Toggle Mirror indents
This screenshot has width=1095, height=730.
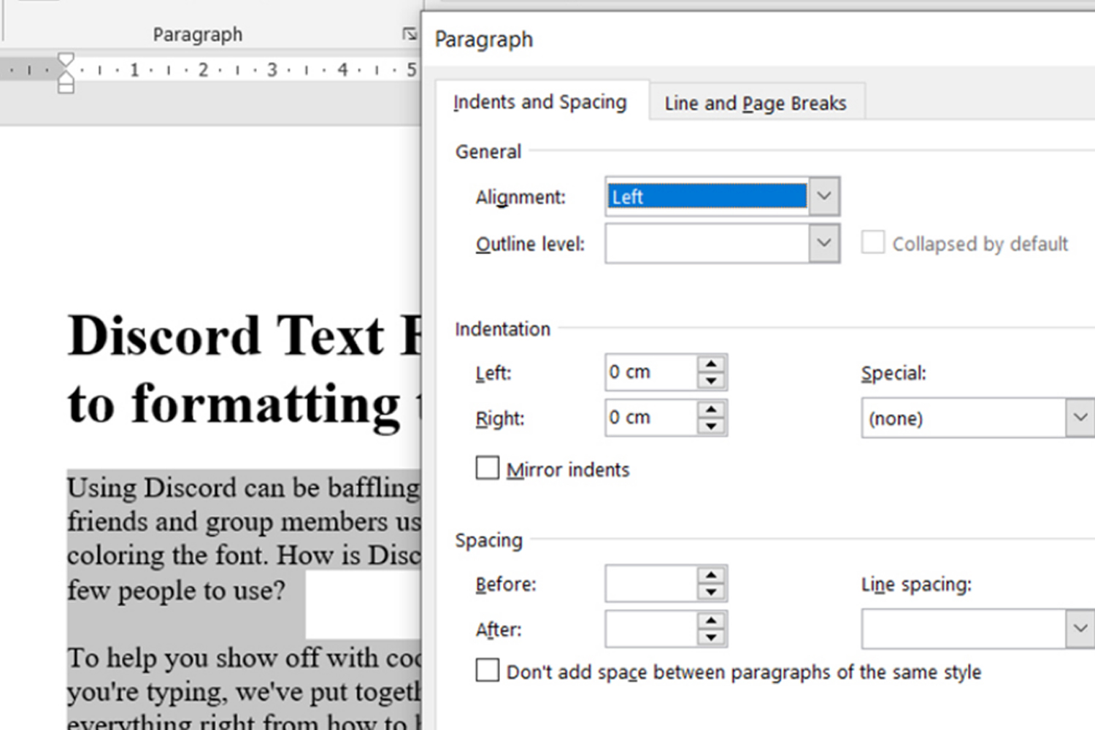point(487,468)
